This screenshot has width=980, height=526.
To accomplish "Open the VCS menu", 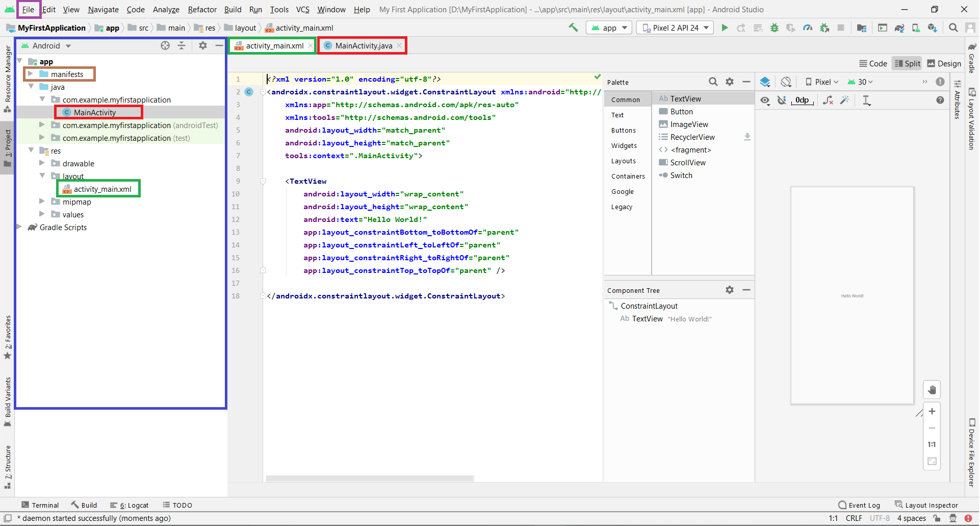I will [303, 9].
